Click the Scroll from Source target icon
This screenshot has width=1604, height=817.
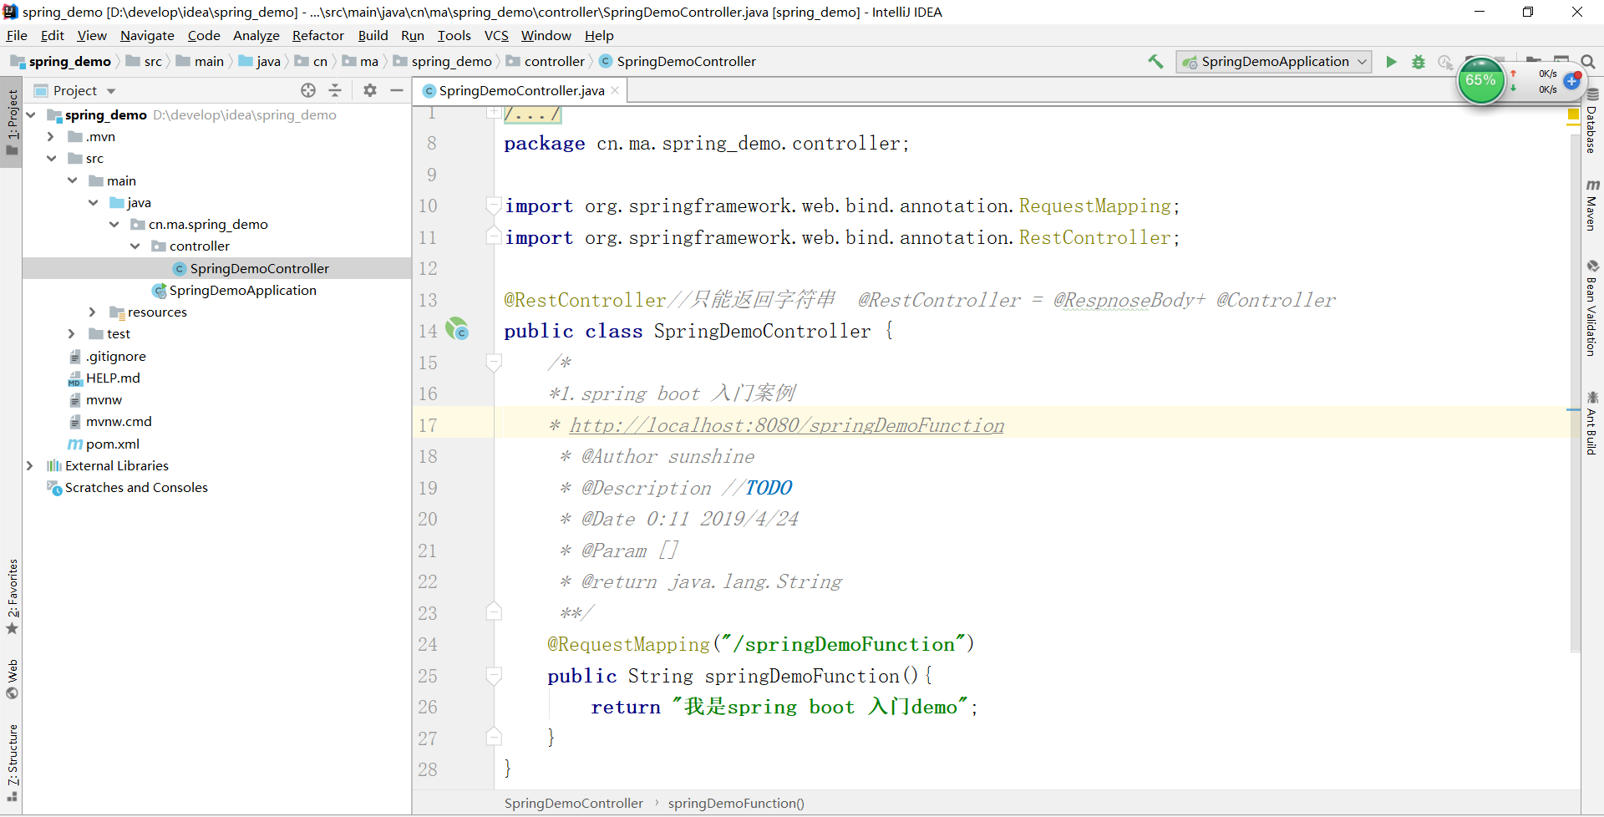tap(308, 90)
